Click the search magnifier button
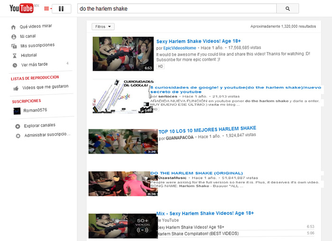This screenshot has height=241, width=332. tap(287, 9)
